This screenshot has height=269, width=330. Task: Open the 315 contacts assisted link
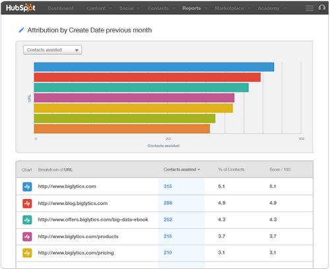tap(168, 187)
